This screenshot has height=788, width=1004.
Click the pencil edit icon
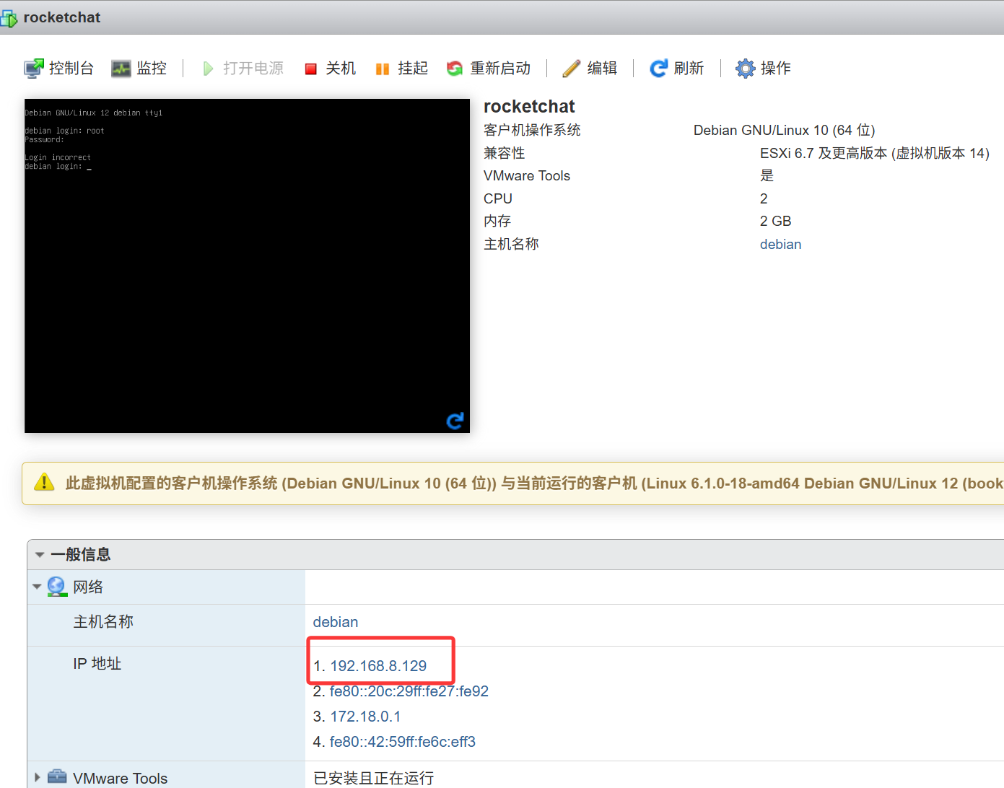click(x=572, y=69)
